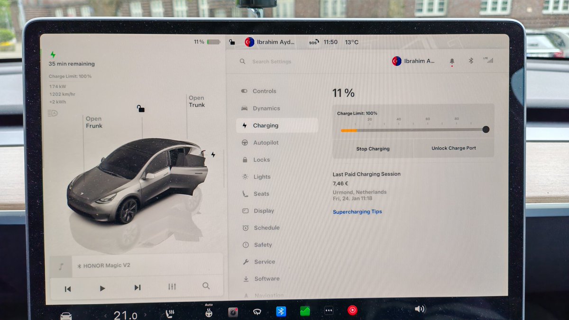Open the Bluetooth app in the bottom bar
569x320 pixels.
tap(281, 311)
